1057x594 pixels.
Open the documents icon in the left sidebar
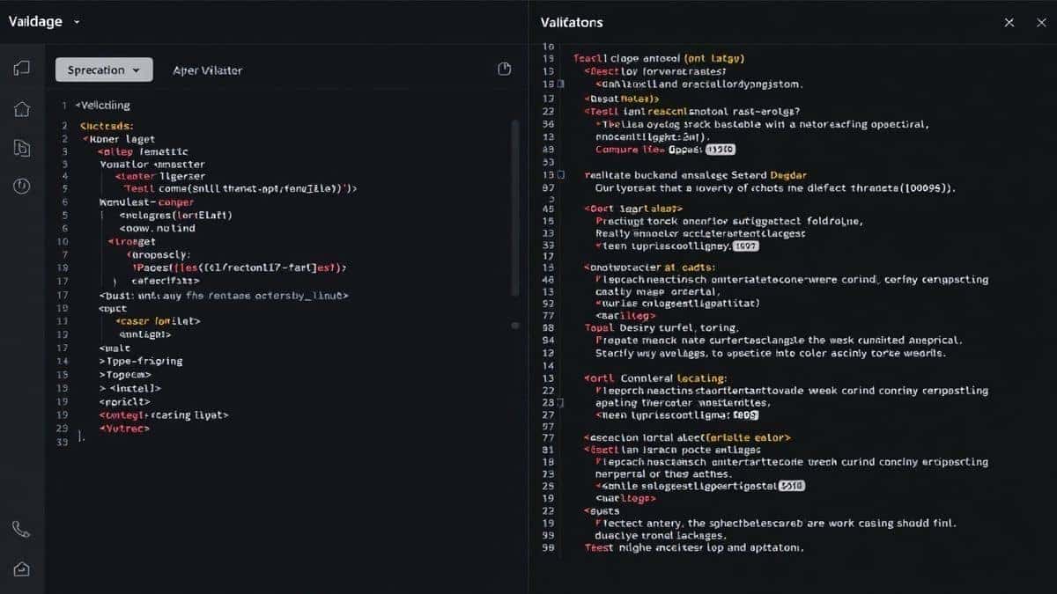click(x=22, y=148)
